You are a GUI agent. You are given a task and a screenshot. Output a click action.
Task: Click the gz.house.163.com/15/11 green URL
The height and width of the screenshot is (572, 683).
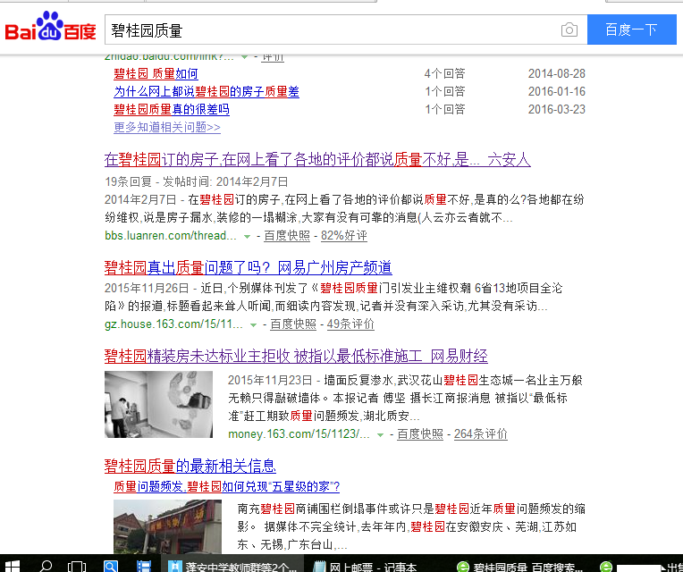(x=173, y=324)
